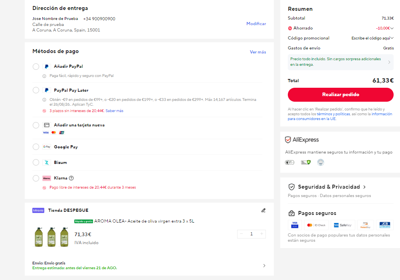Click the 71,33€ product price

83,235
